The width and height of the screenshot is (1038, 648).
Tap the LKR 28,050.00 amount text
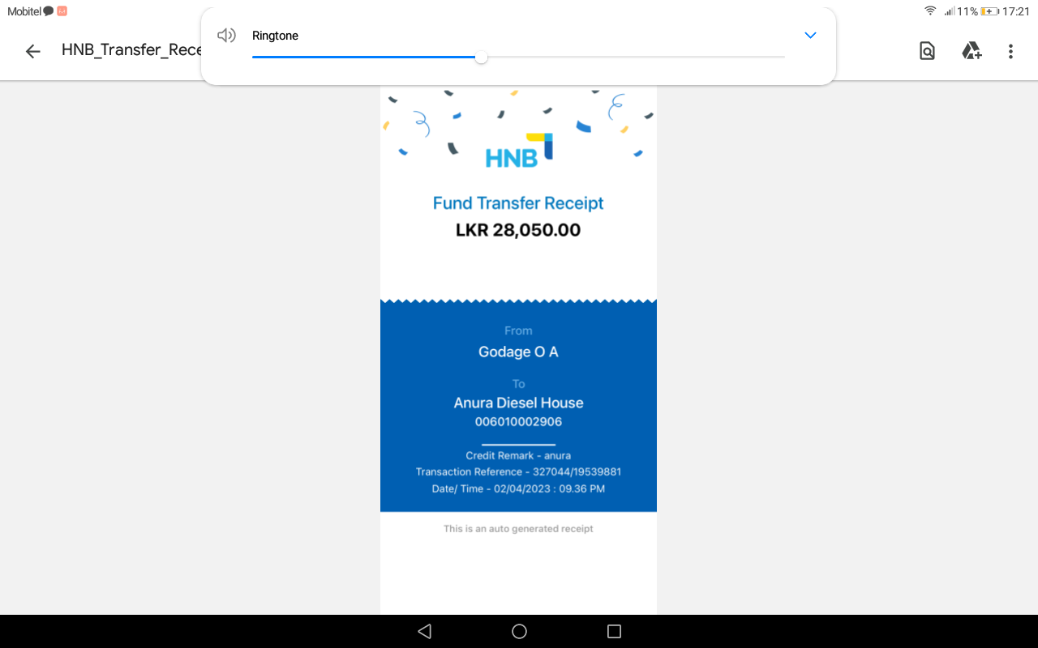518,230
